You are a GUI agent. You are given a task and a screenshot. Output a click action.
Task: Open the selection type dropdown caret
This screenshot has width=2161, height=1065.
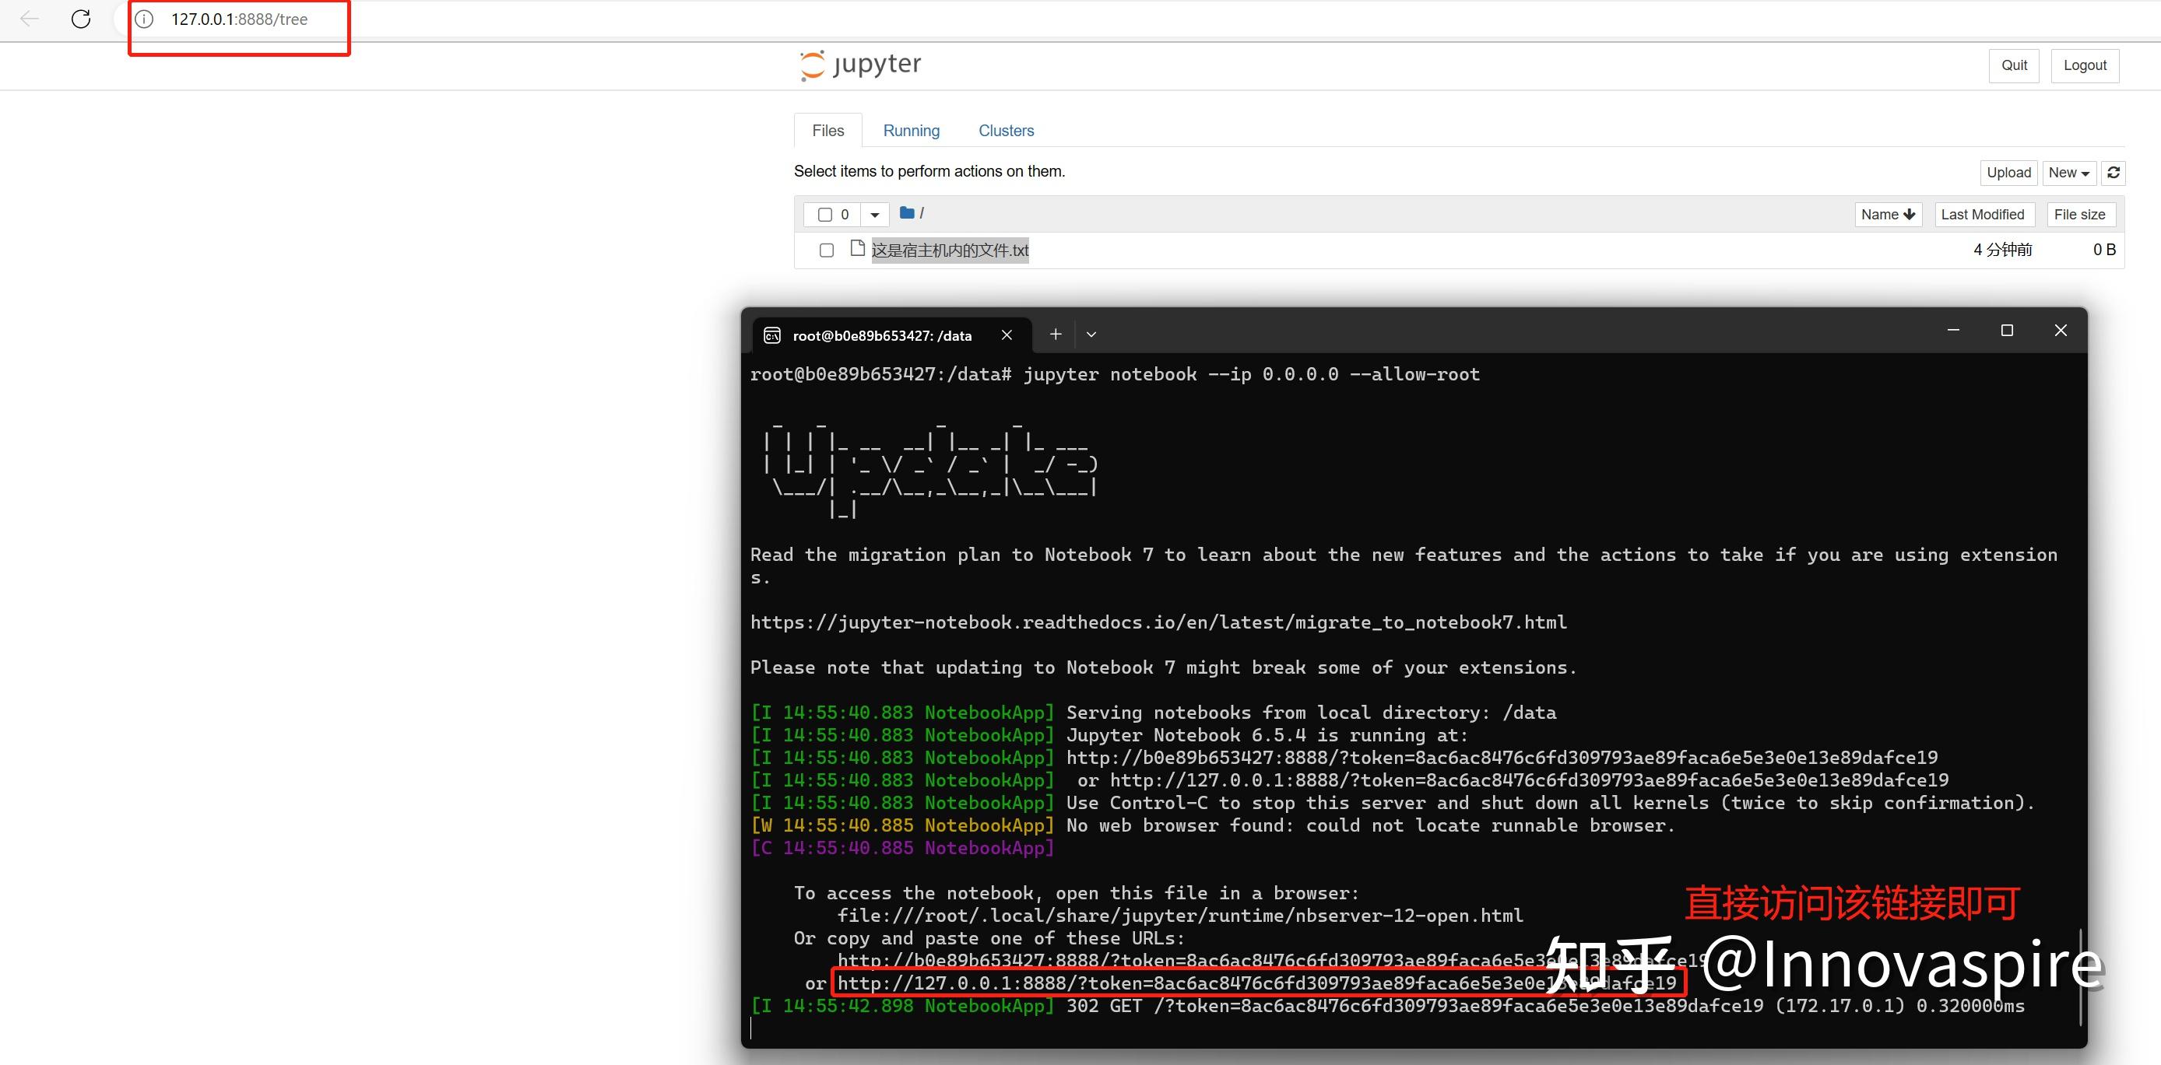point(874,215)
